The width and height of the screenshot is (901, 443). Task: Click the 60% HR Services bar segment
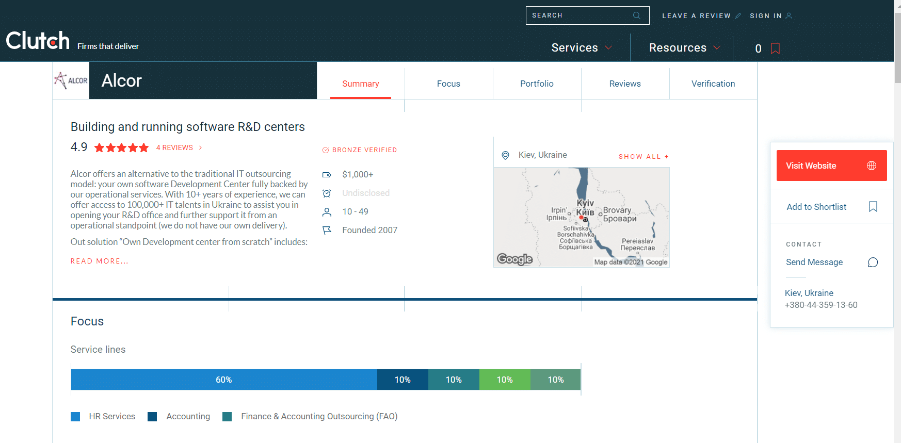pyautogui.click(x=224, y=380)
